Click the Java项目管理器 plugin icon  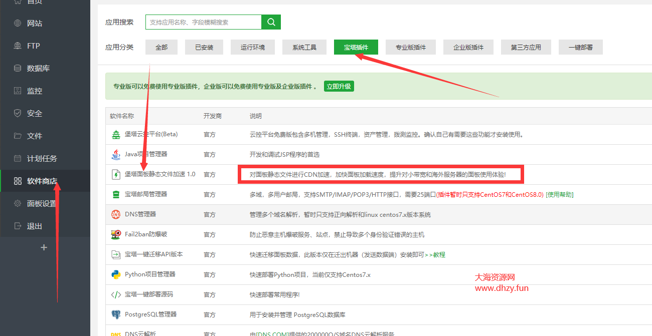click(116, 154)
